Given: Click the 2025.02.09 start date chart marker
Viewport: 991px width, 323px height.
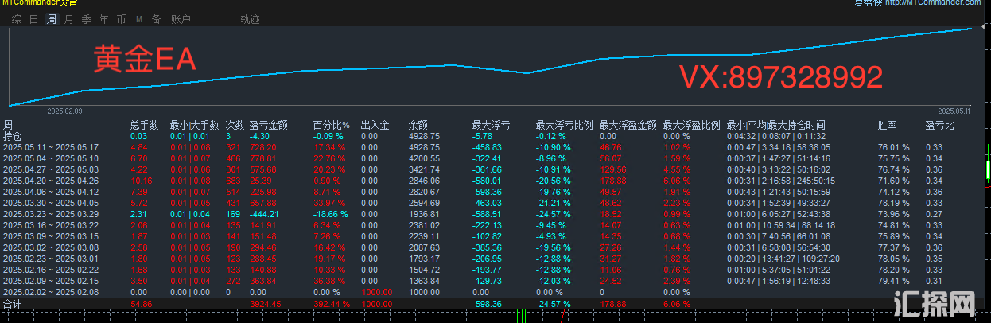Looking at the screenshot, I should pos(64,112).
